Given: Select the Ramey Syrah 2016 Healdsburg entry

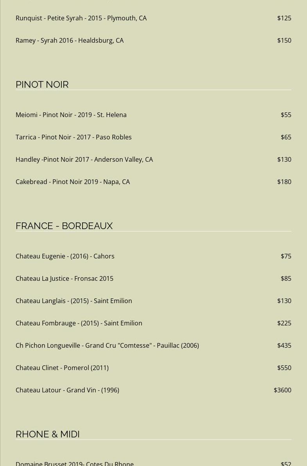Looking at the screenshot, I should coord(70,40).
